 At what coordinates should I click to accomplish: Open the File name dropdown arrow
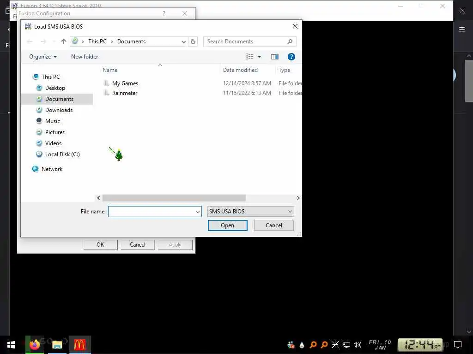click(x=198, y=212)
